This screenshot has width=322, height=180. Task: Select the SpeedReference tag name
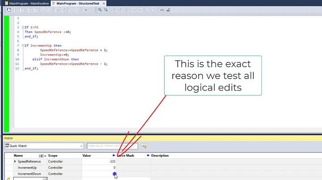click(x=29, y=161)
